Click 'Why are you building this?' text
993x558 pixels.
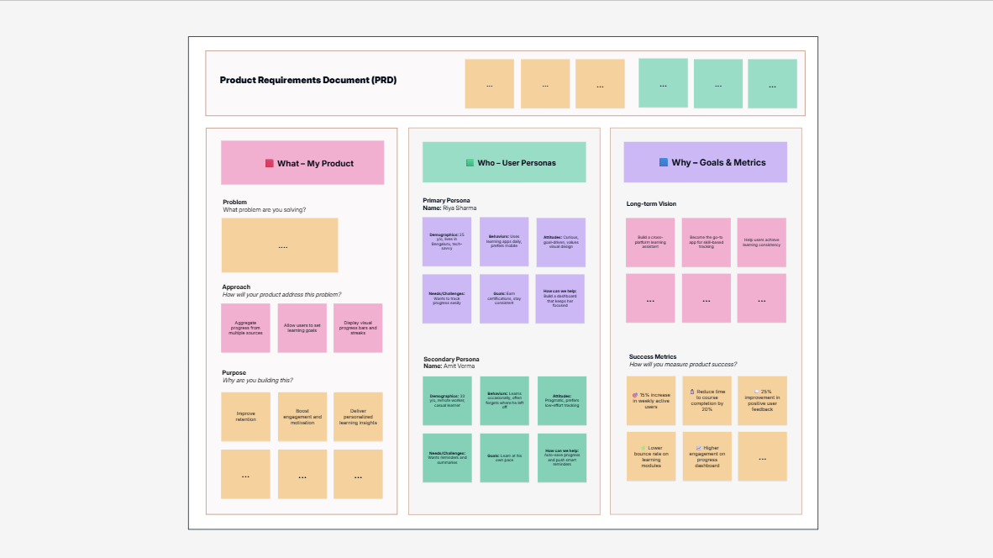click(257, 380)
